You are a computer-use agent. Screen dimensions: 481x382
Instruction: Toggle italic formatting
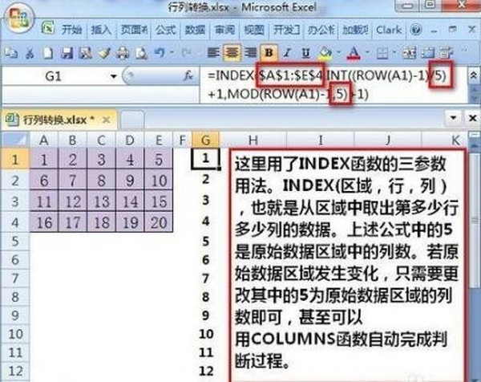tap(288, 53)
